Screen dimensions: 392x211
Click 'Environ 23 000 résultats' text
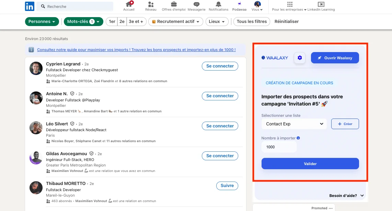46,39
